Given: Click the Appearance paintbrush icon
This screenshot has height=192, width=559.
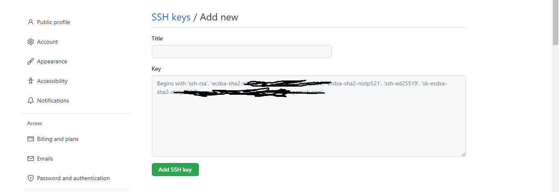Looking at the screenshot, I should point(30,61).
